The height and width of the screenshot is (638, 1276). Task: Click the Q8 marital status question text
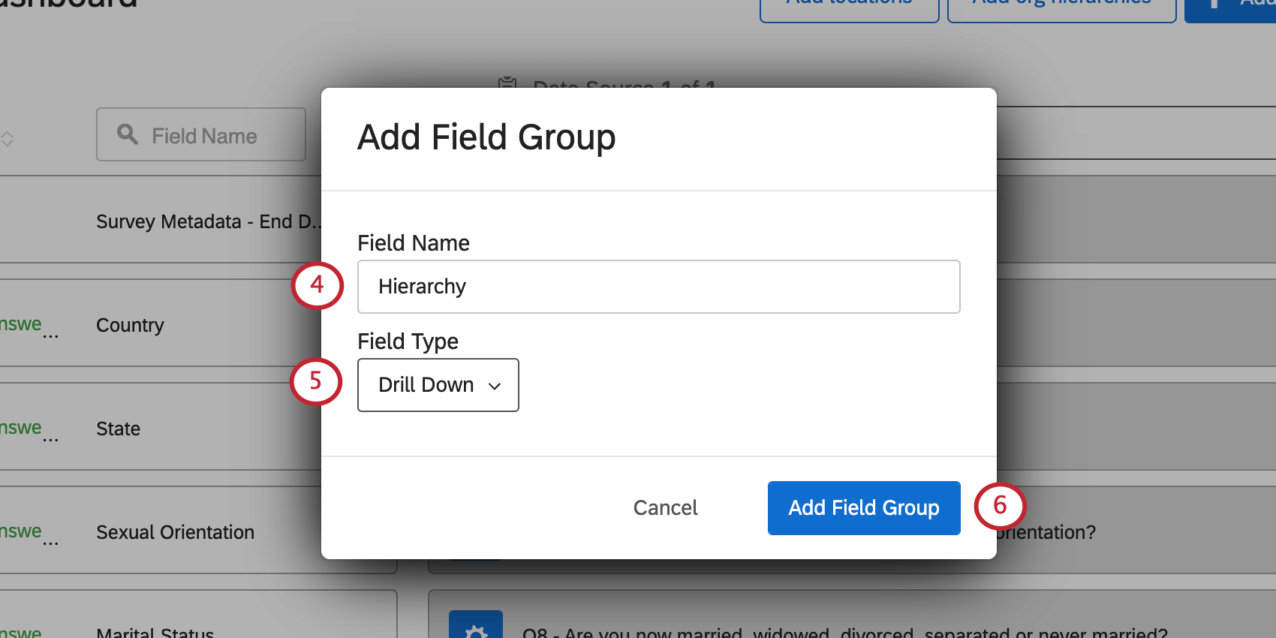coord(844,632)
